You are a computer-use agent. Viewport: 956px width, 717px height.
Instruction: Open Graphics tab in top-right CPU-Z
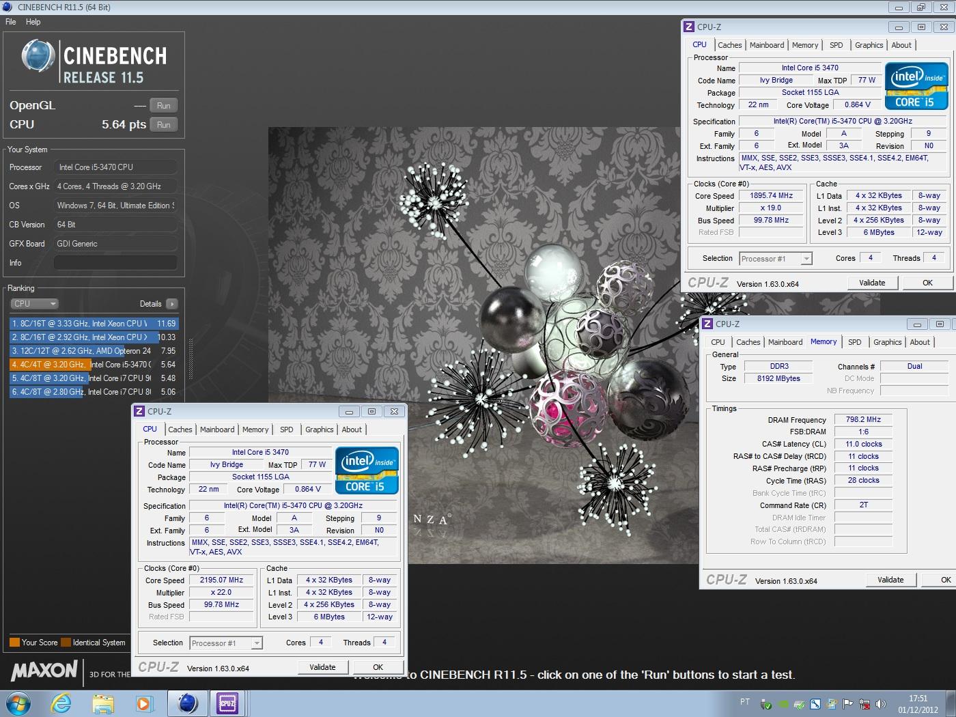(869, 45)
